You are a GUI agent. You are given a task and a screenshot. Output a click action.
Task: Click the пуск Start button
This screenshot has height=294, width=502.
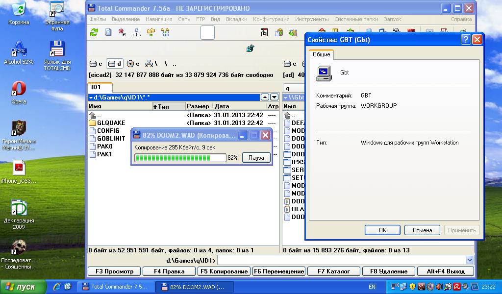pyautogui.click(x=23, y=287)
